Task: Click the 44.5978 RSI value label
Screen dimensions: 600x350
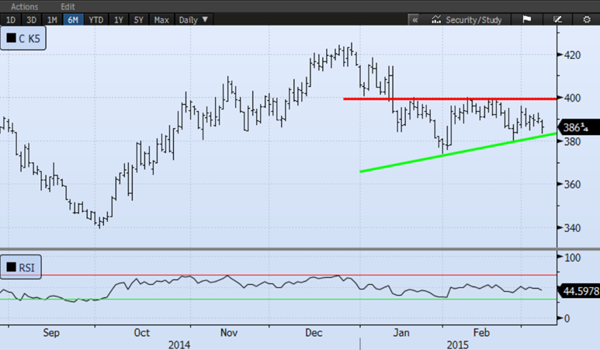Action: (x=578, y=292)
